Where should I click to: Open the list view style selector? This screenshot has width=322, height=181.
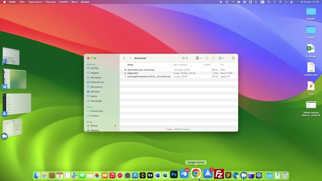coord(185,58)
